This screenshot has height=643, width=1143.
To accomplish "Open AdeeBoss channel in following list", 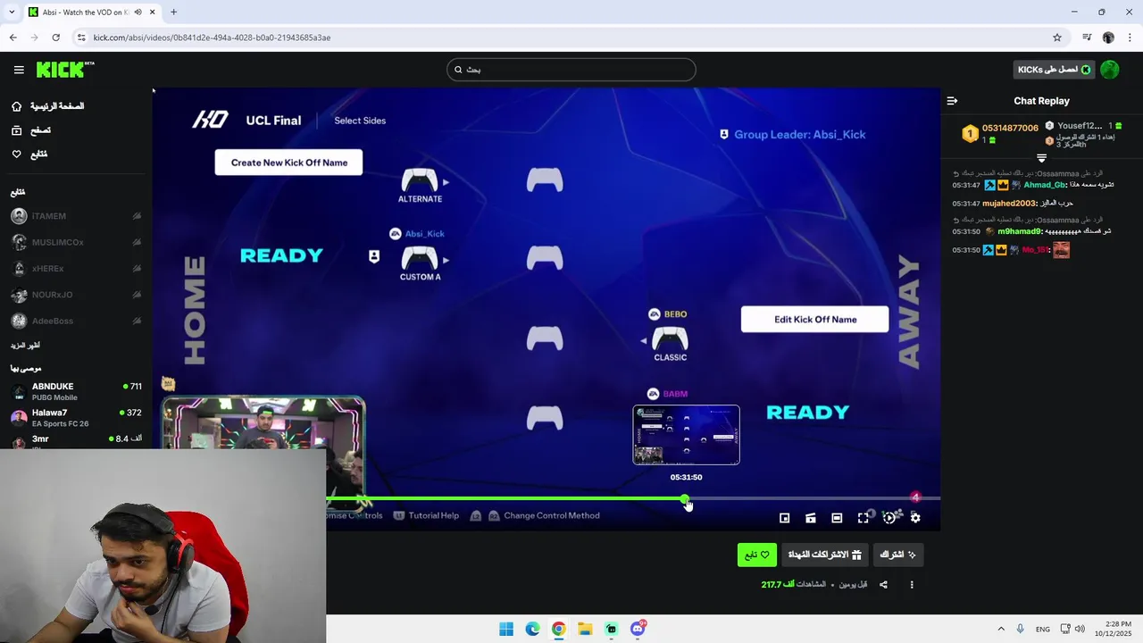I will pyautogui.click(x=76, y=321).
